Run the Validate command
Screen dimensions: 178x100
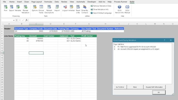[x=18, y=8]
